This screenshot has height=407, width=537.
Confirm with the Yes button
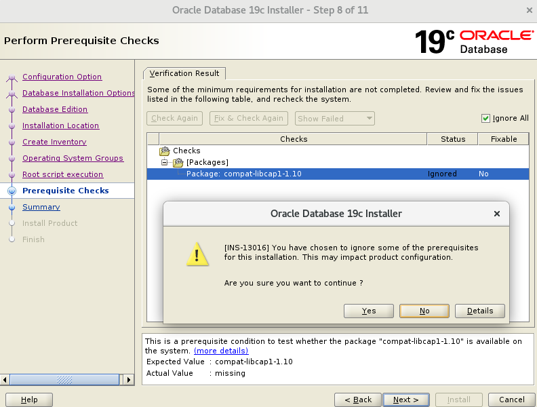coord(369,311)
